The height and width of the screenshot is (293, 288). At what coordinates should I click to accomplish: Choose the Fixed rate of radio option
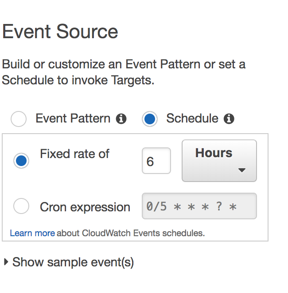click(x=21, y=161)
